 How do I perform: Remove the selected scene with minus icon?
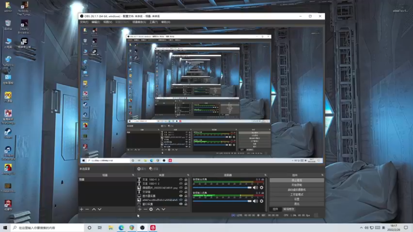[87, 209]
